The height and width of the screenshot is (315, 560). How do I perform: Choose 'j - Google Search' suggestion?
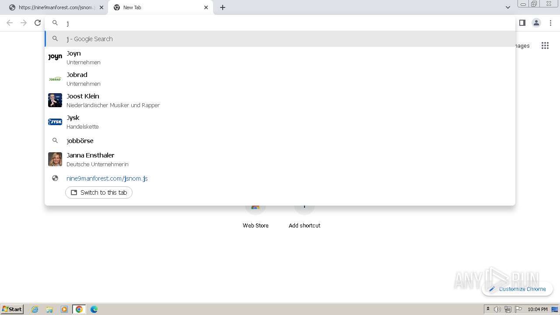pos(280,38)
